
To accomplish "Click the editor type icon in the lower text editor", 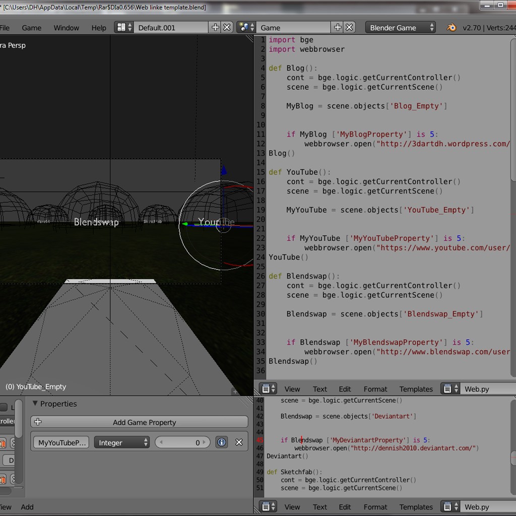I will click(x=266, y=507).
